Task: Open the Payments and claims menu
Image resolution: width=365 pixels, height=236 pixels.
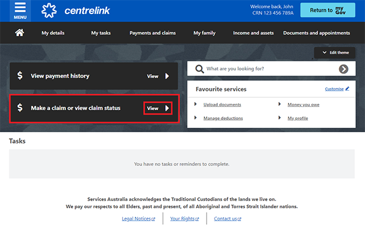Action: 152,33
